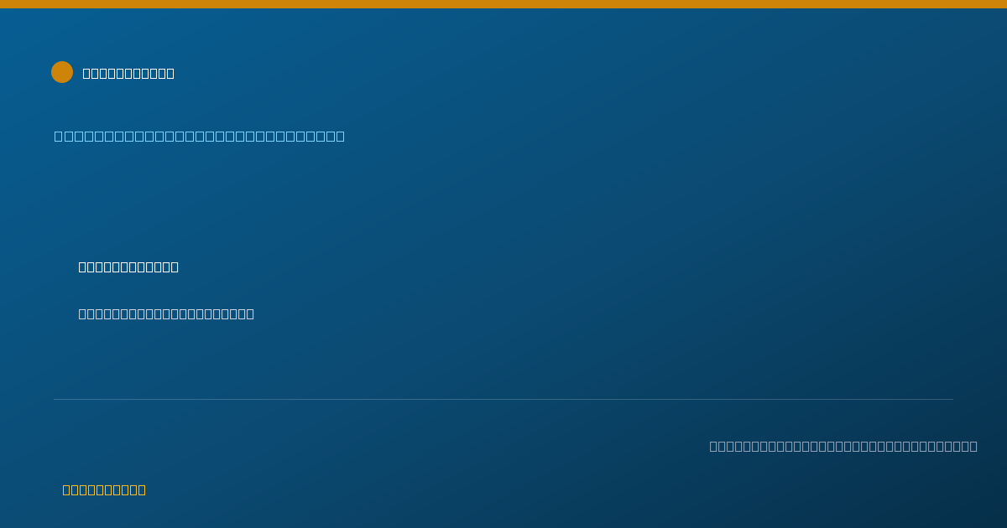Viewport: 1007px width, 528px height.
Task: Select the bold white heading line
Action: (128, 267)
